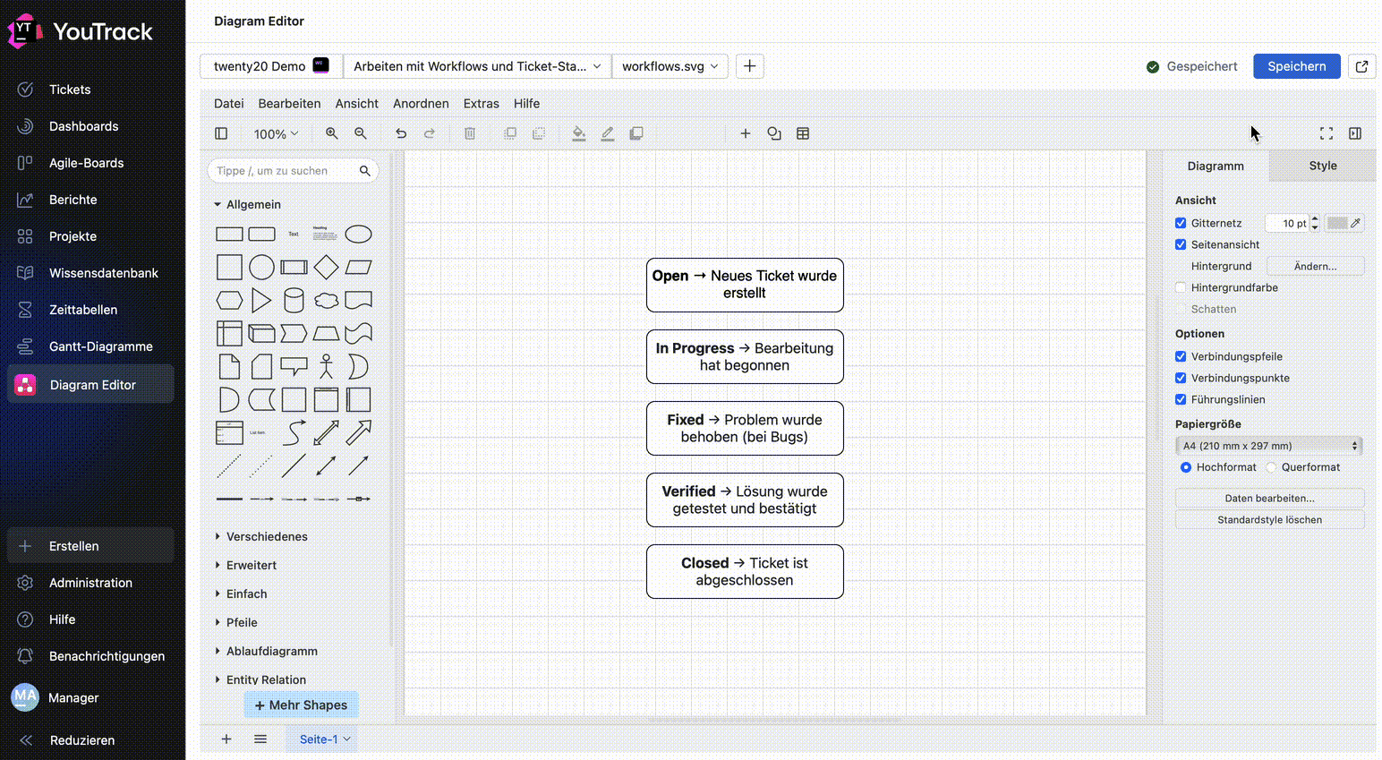Uncheck the Führungslinien option

coord(1181,399)
